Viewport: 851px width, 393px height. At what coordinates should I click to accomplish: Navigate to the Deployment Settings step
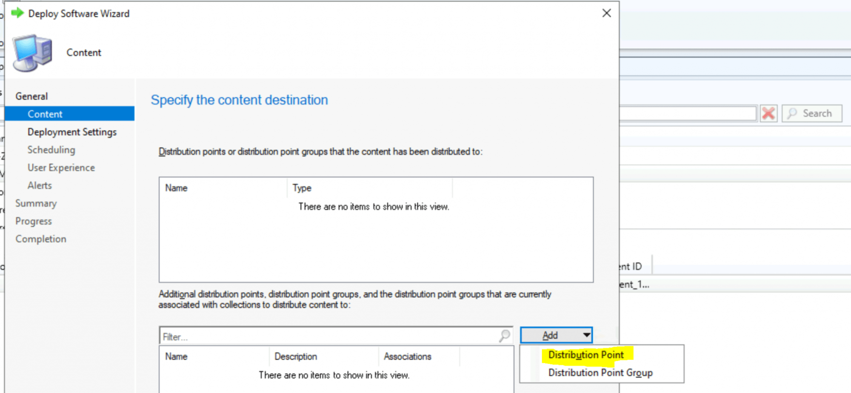point(72,132)
